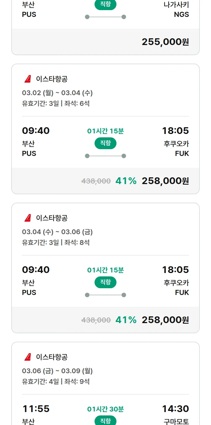Tap the 나가사키 NGS destination
The height and width of the screenshot is (425, 211).
click(x=176, y=10)
